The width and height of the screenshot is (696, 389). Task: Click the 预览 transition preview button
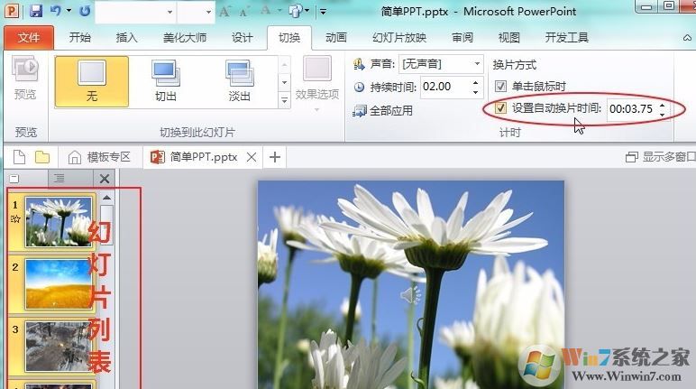[25, 78]
